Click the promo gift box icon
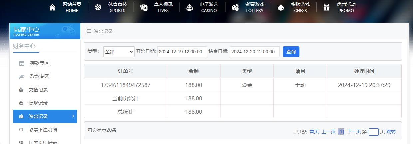 [x=326, y=8]
